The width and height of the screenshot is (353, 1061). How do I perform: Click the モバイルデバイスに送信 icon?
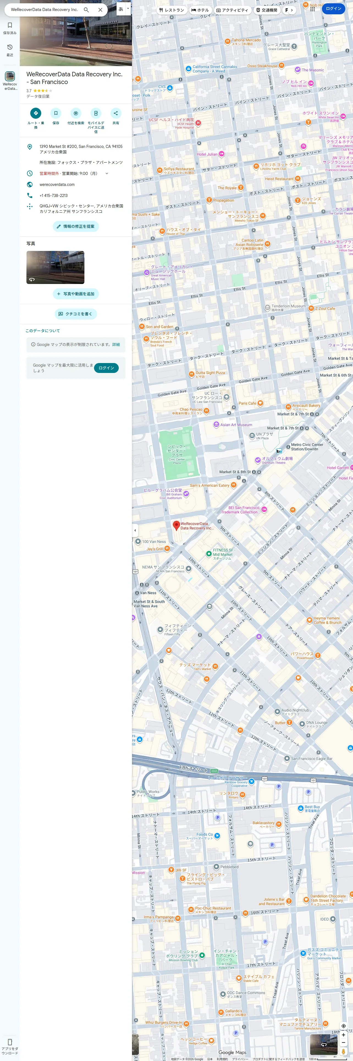pos(96,113)
